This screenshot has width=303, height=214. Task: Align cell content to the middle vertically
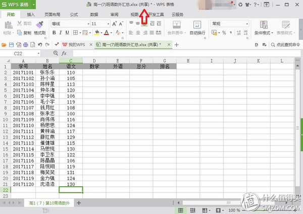point(138,24)
